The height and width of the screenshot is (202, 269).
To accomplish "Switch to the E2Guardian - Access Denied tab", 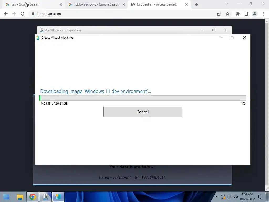I will (x=159, y=4).
